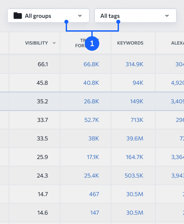Click the folder icon in All groups

[x=18, y=16]
